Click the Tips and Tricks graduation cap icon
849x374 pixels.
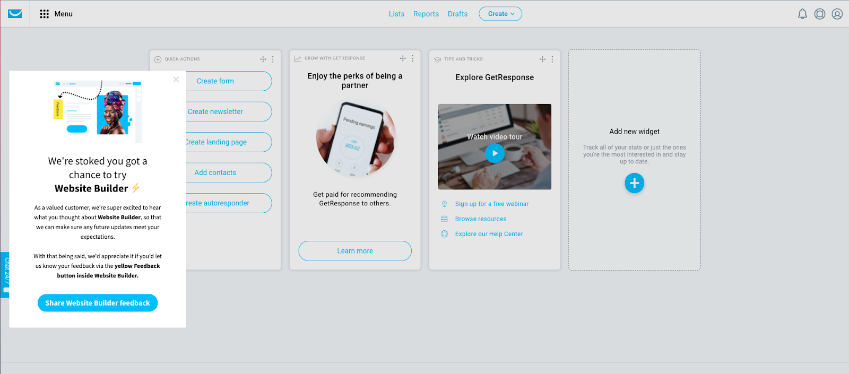(x=437, y=59)
